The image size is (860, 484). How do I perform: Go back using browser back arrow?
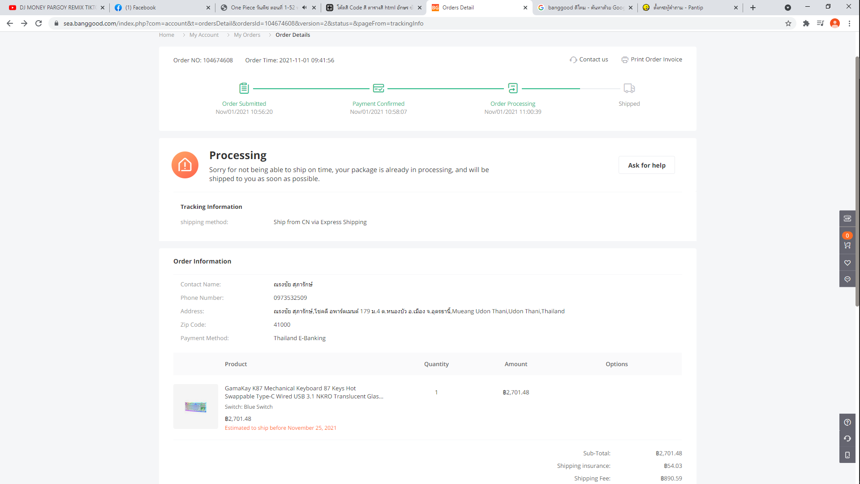click(x=10, y=23)
